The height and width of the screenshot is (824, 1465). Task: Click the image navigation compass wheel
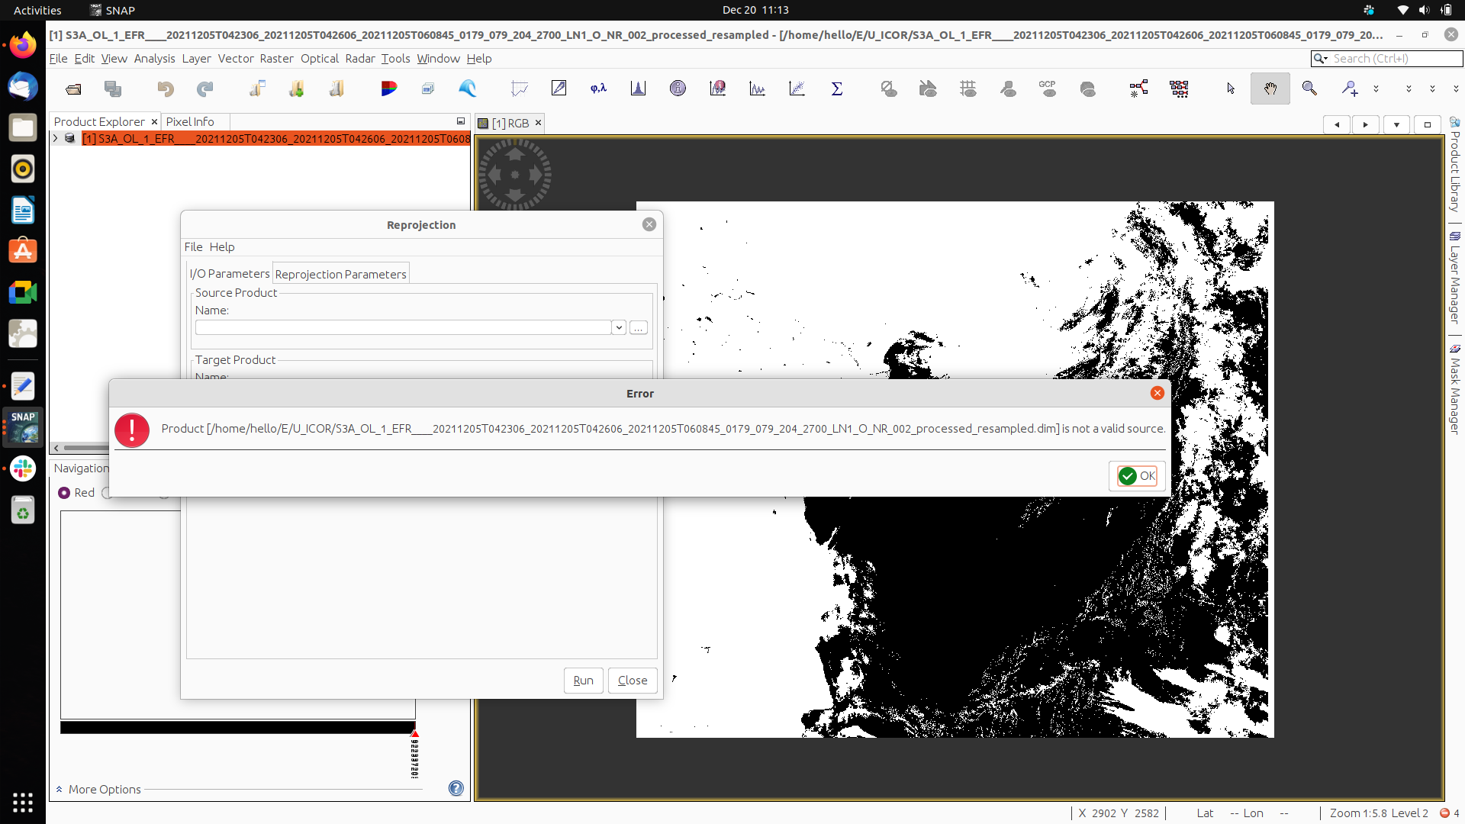click(515, 175)
